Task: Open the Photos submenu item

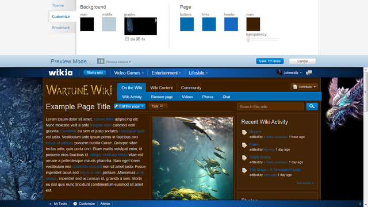Action: click(208, 97)
